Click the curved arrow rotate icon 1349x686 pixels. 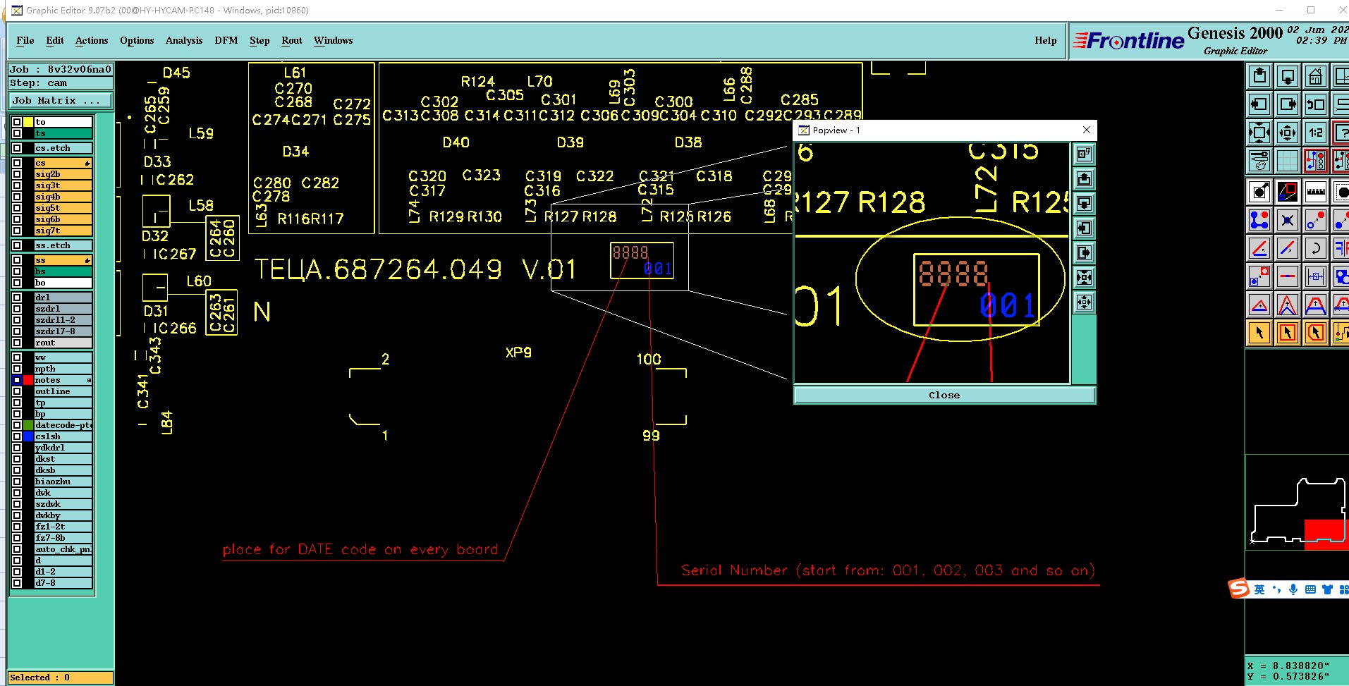pyautogui.click(x=1316, y=248)
